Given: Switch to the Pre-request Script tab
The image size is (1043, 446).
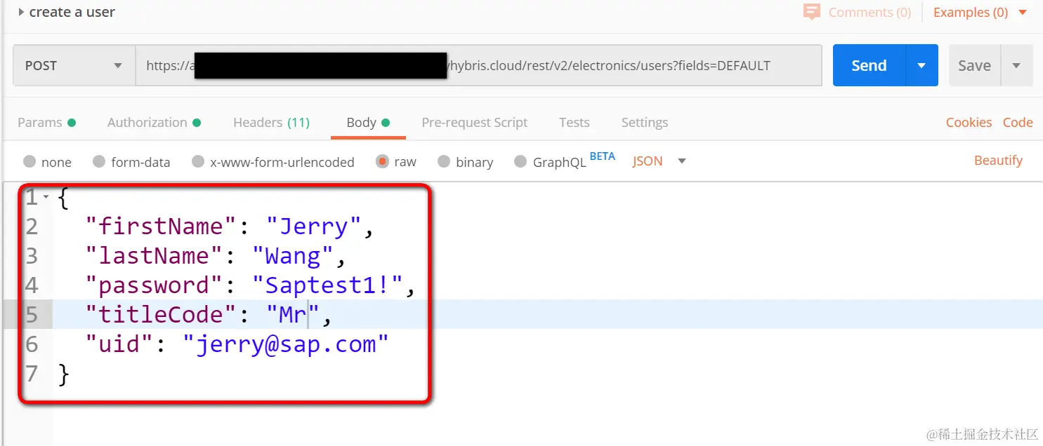Looking at the screenshot, I should click(x=474, y=122).
